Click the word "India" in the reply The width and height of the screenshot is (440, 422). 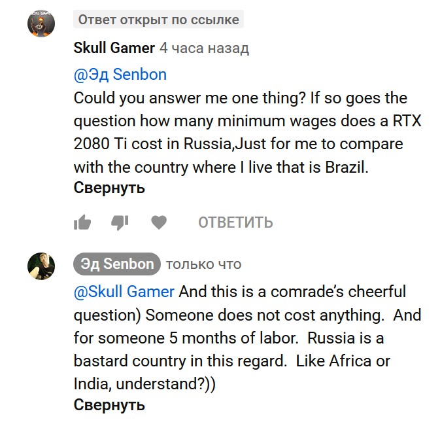click(92, 384)
